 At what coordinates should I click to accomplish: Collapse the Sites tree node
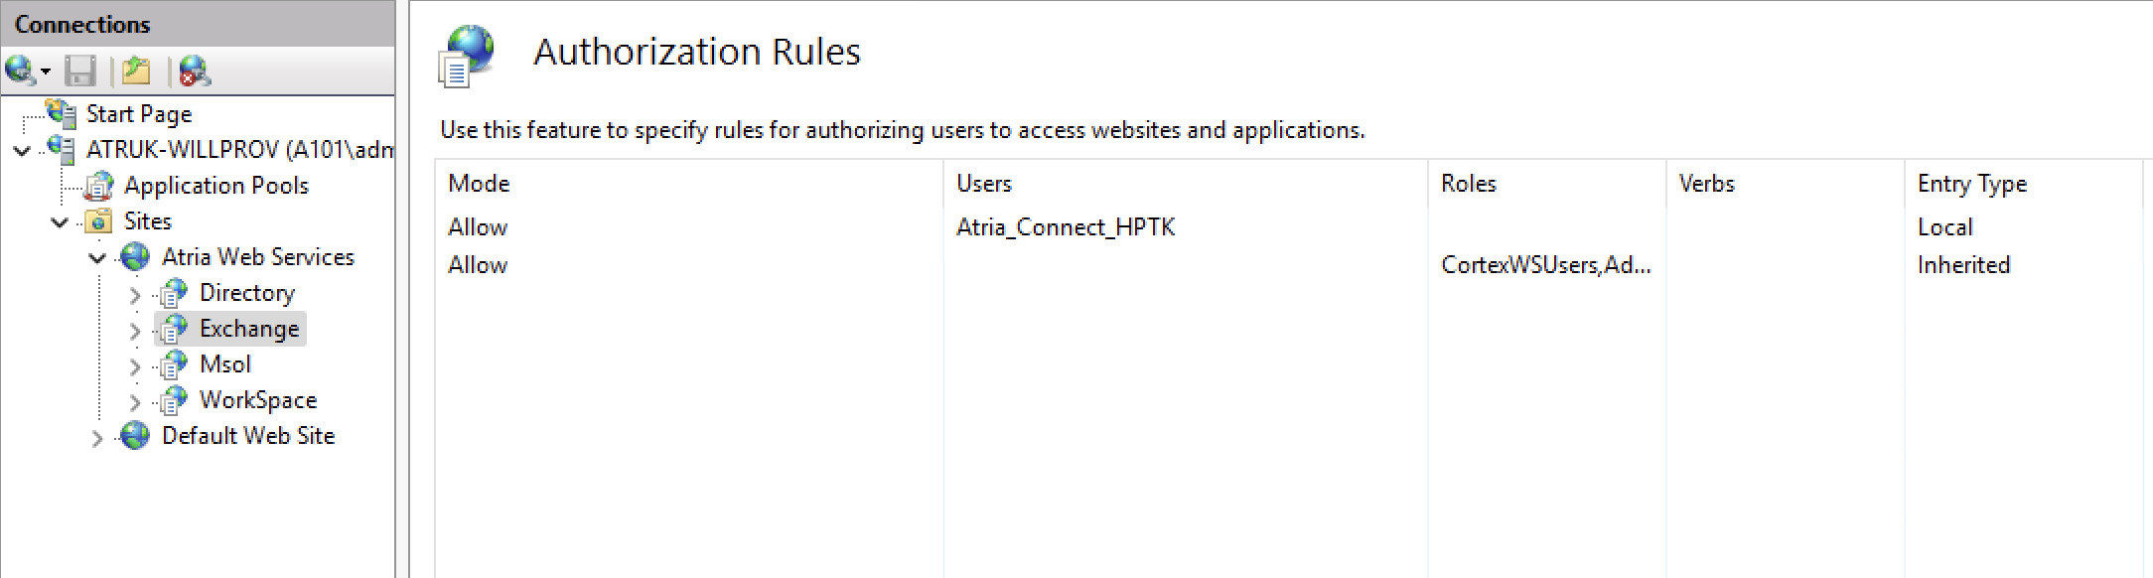tap(60, 222)
